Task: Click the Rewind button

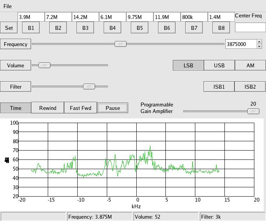Action: pyautogui.click(x=48, y=108)
